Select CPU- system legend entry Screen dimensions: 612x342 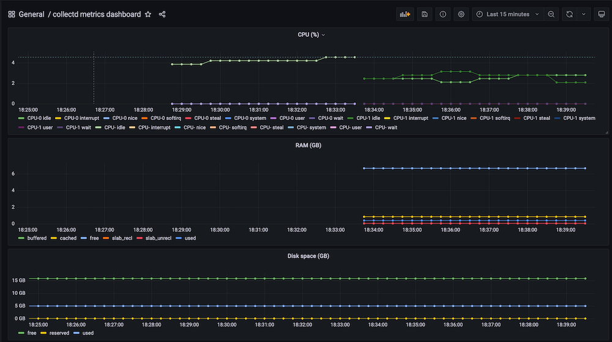pos(311,127)
